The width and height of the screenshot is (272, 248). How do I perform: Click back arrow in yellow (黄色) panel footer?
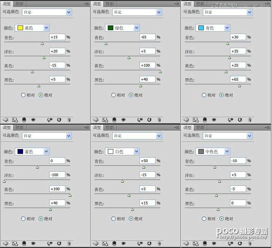(x=6, y=120)
